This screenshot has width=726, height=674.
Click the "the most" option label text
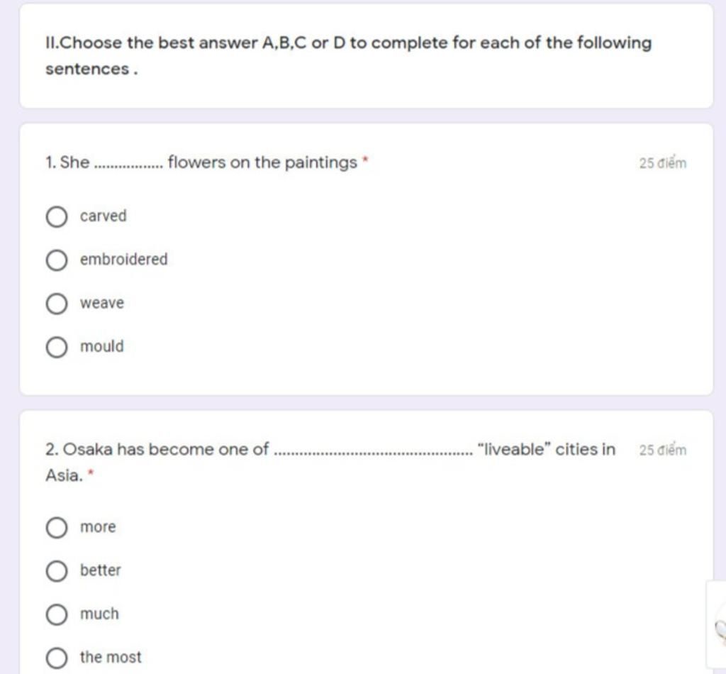tap(111, 657)
